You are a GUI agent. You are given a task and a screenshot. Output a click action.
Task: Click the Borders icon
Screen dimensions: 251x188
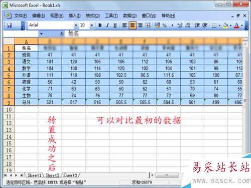tap(214, 26)
